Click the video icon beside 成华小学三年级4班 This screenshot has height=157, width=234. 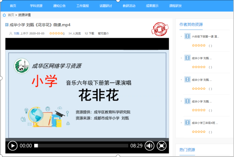click(x=187, y=122)
